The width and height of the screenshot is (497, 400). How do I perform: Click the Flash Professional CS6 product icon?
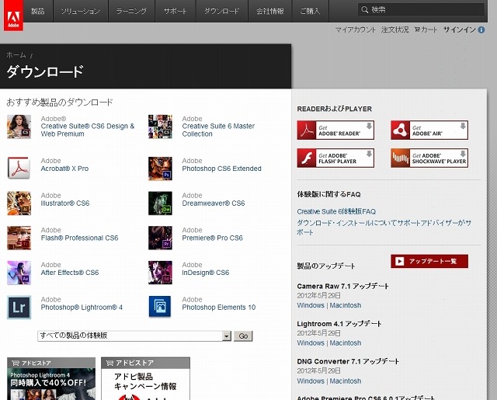19,238
